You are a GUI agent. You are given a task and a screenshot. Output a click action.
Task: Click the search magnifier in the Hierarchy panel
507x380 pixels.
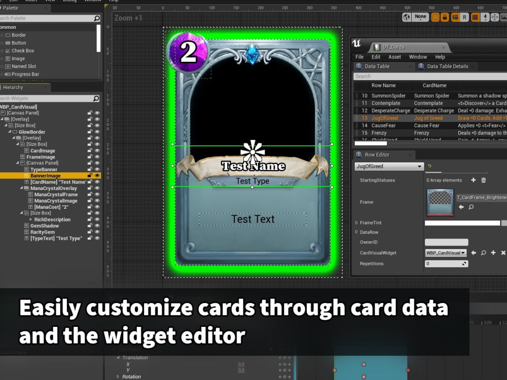pyautogui.click(x=96, y=97)
